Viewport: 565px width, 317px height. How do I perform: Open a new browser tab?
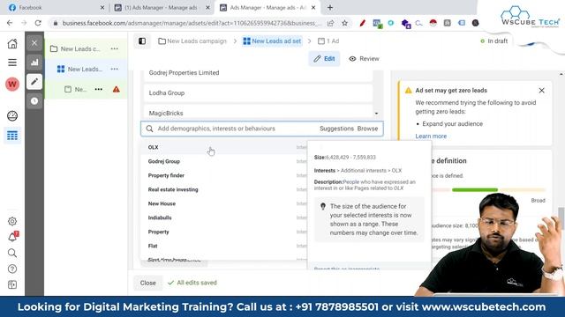point(330,8)
